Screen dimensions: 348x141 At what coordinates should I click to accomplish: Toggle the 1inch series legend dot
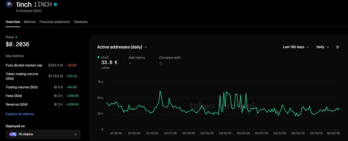coord(99,57)
